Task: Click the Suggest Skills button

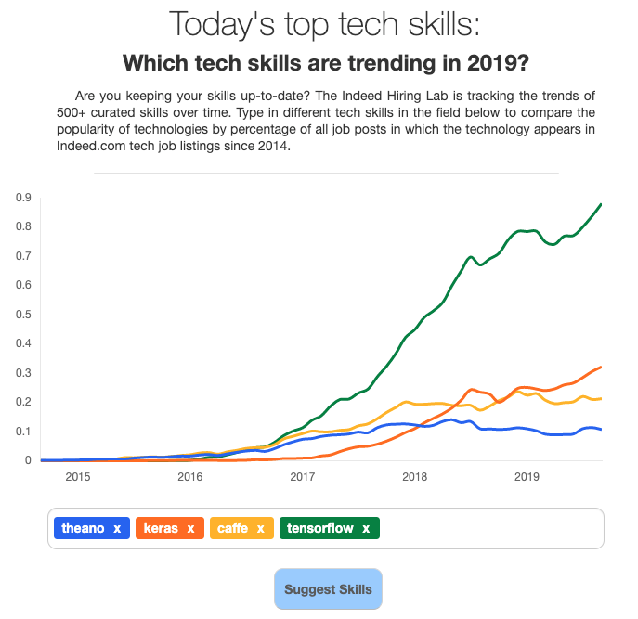Action: [x=328, y=589]
